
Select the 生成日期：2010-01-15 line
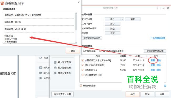[15, 29]
